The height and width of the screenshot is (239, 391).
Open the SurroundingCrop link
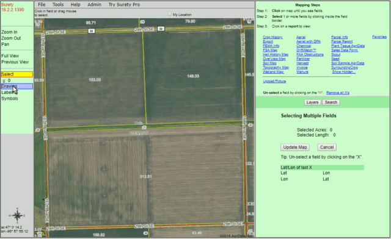coord(345,68)
